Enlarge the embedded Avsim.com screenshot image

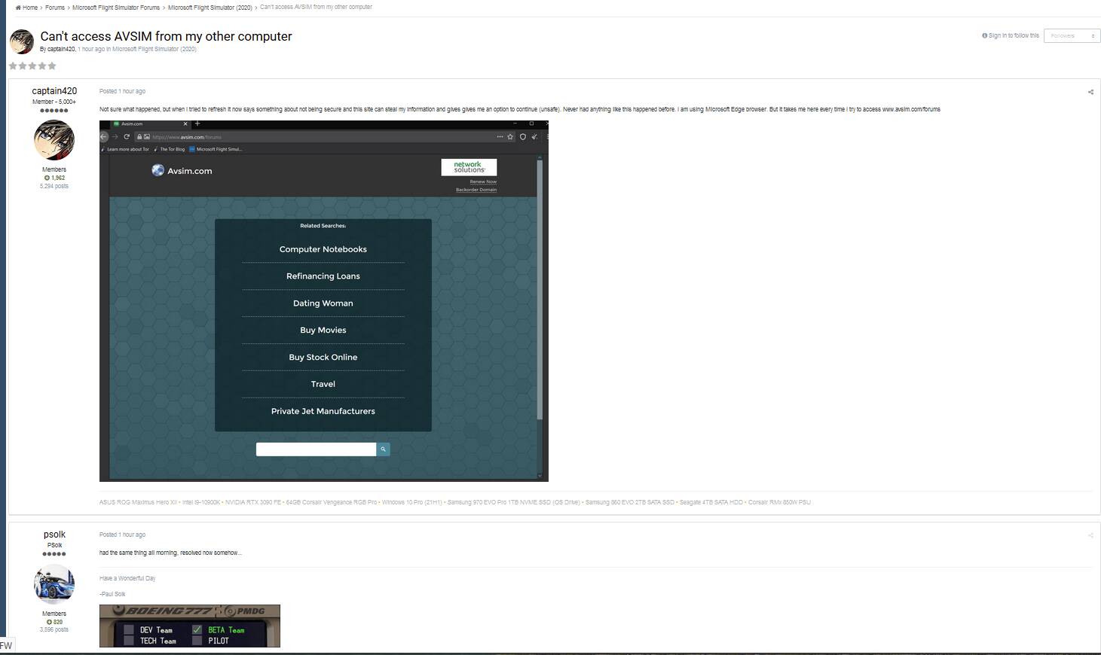click(x=323, y=301)
